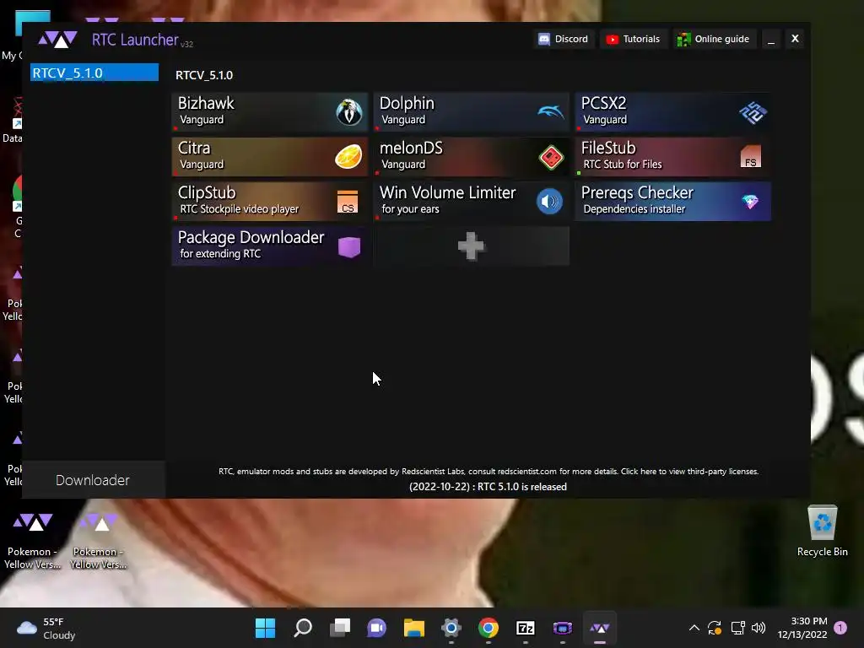Open ClipStub RTC Stockpile video player

coord(269,201)
